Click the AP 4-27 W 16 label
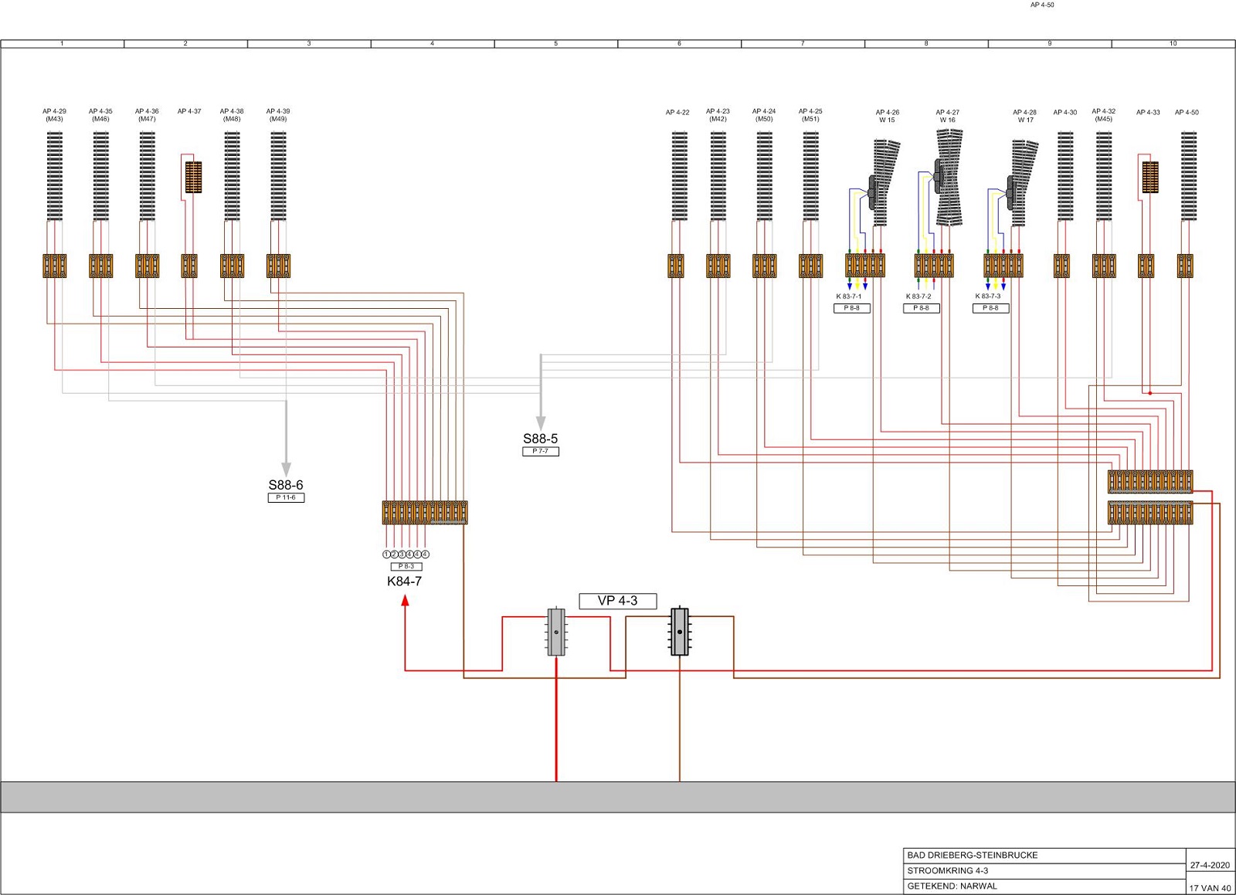Image resolution: width=1236 pixels, height=895 pixels. [x=948, y=116]
